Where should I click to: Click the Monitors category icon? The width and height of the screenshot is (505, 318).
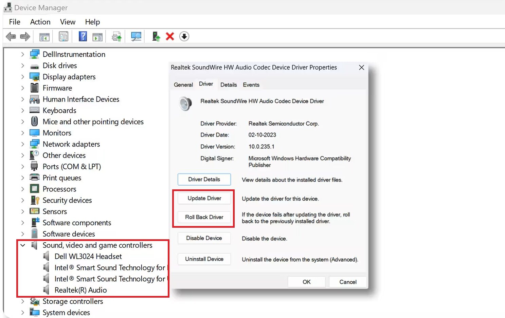click(34, 133)
